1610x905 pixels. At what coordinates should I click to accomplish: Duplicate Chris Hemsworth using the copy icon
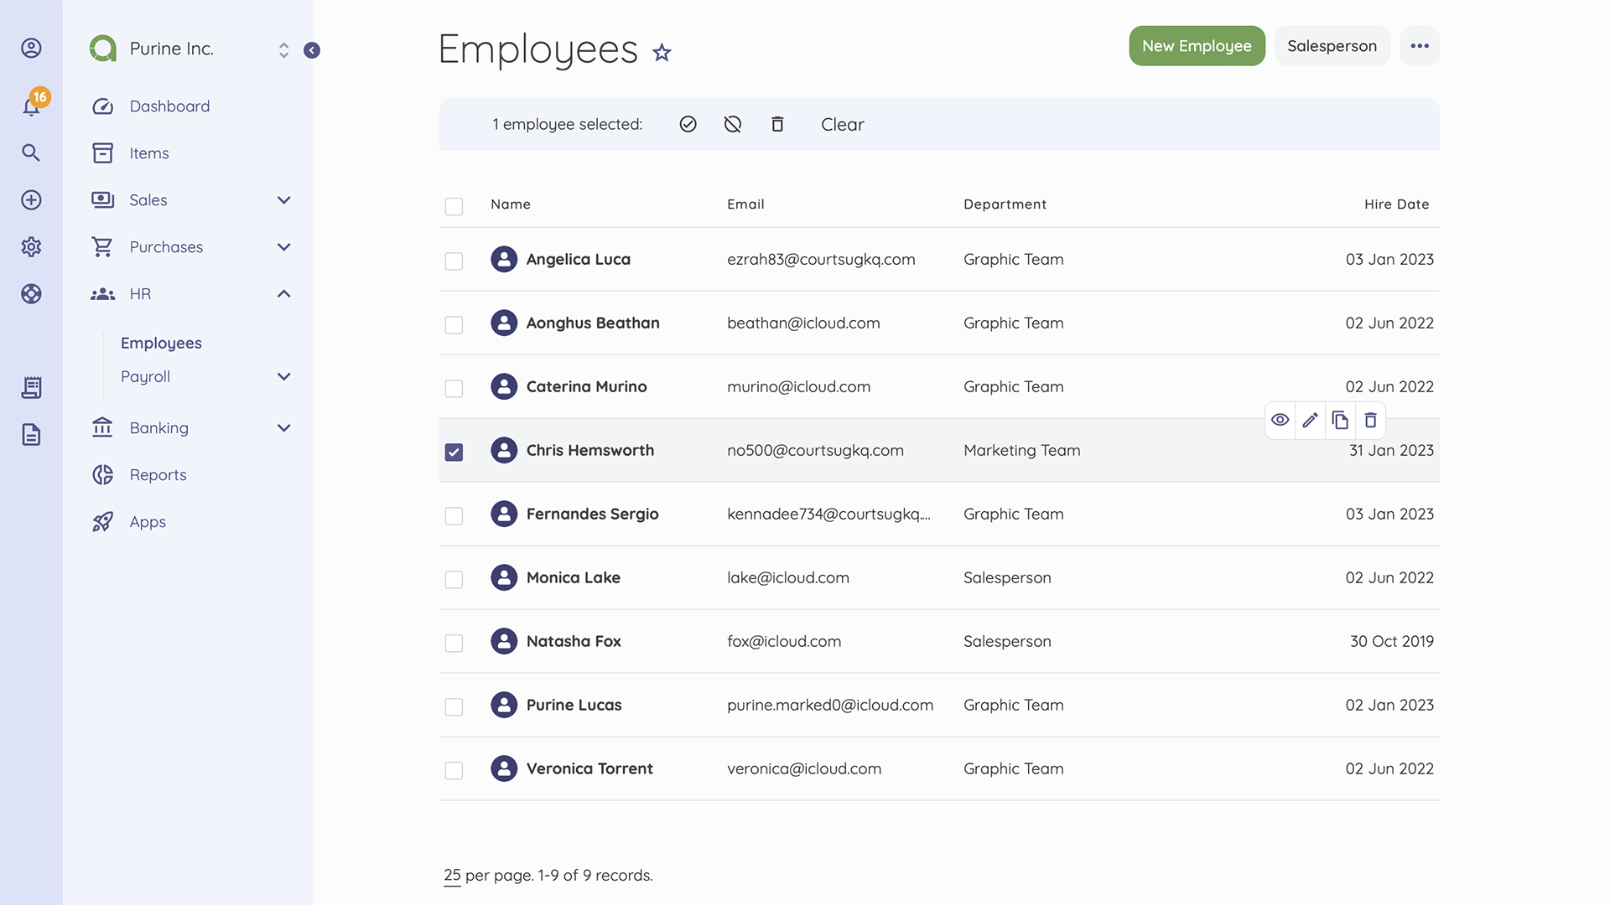[1340, 420]
